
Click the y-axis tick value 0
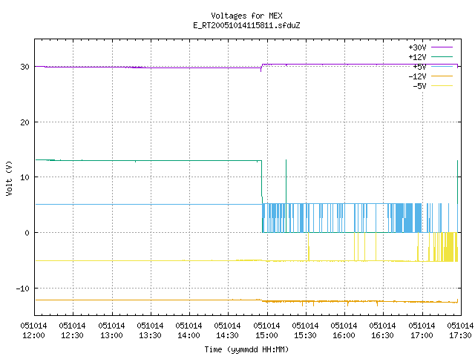tap(27, 233)
